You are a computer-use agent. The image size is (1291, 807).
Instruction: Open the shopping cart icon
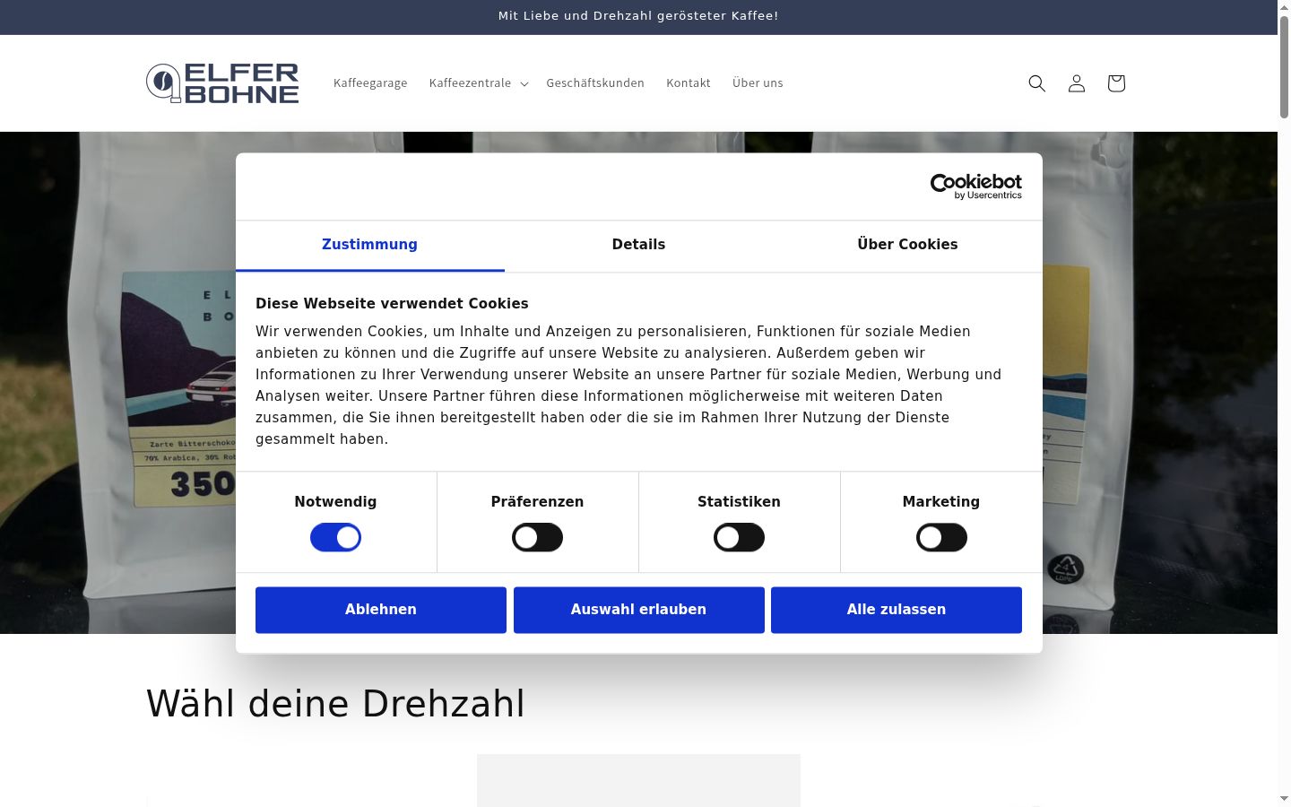(x=1116, y=83)
